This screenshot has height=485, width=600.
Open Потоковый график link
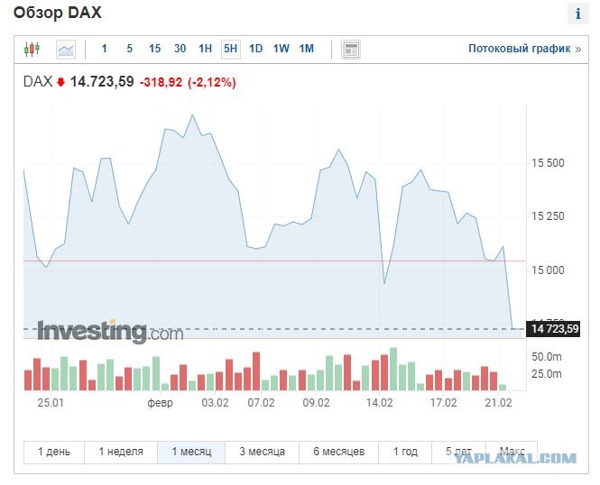[x=524, y=49]
